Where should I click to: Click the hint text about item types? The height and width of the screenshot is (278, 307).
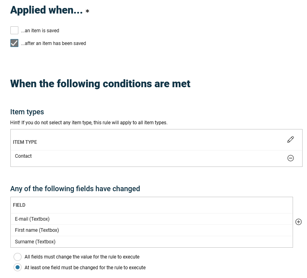(x=89, y=123)
